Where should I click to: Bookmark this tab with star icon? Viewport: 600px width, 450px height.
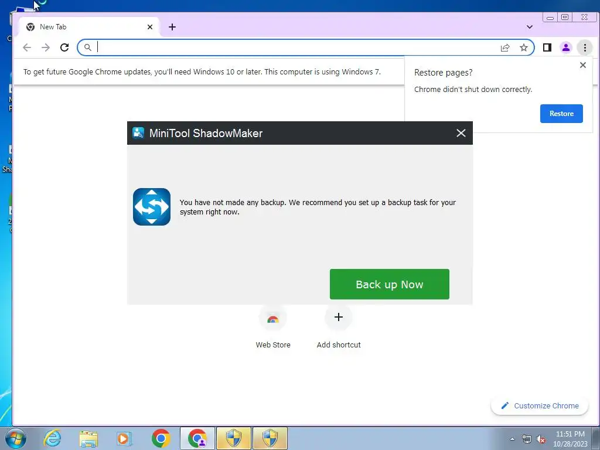[524, 47]
